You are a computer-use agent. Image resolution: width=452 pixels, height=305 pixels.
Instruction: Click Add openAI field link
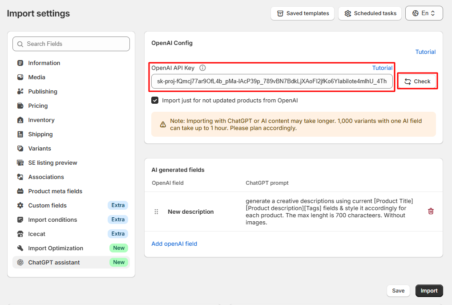pos(174,244)
